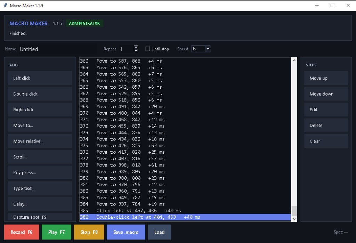Increase the Repeat count with up arrow
This screenshot has height=243, width=356.
click(x=136, y=47)
